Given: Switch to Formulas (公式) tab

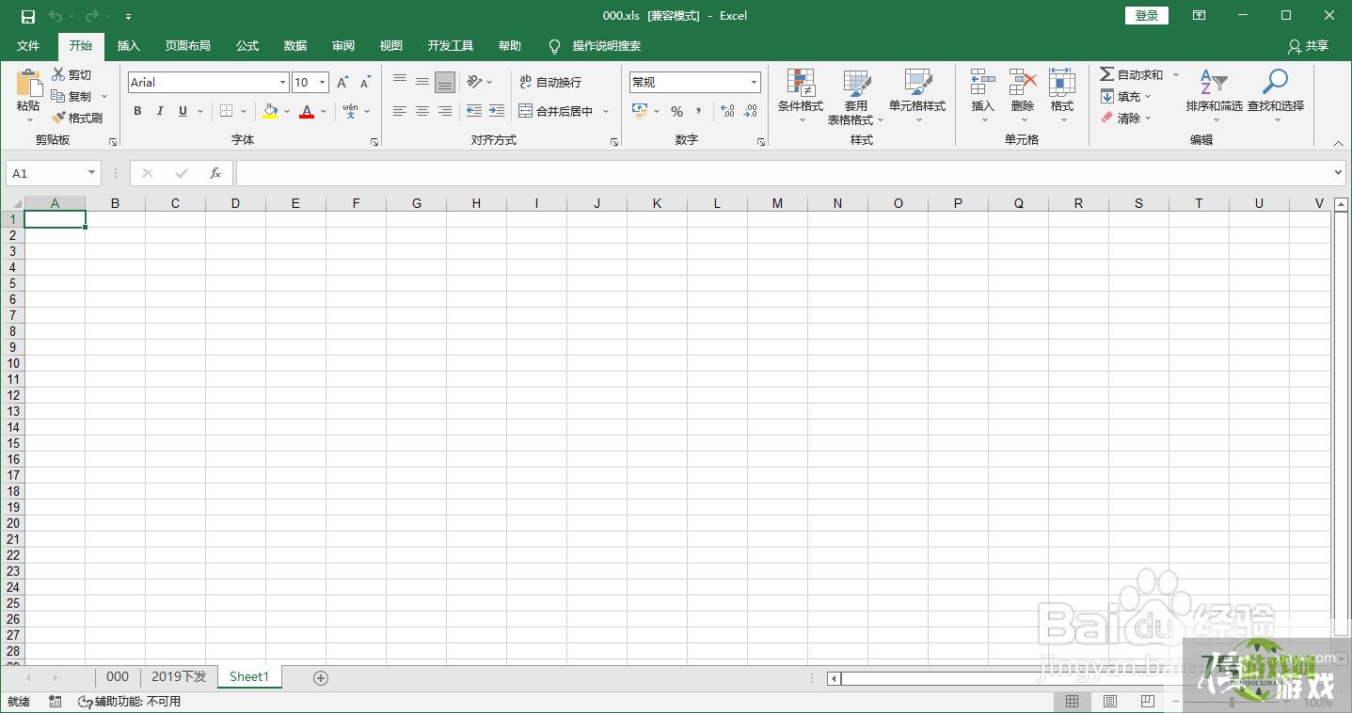Looking at the screenshot, I should tap(247, 45).
